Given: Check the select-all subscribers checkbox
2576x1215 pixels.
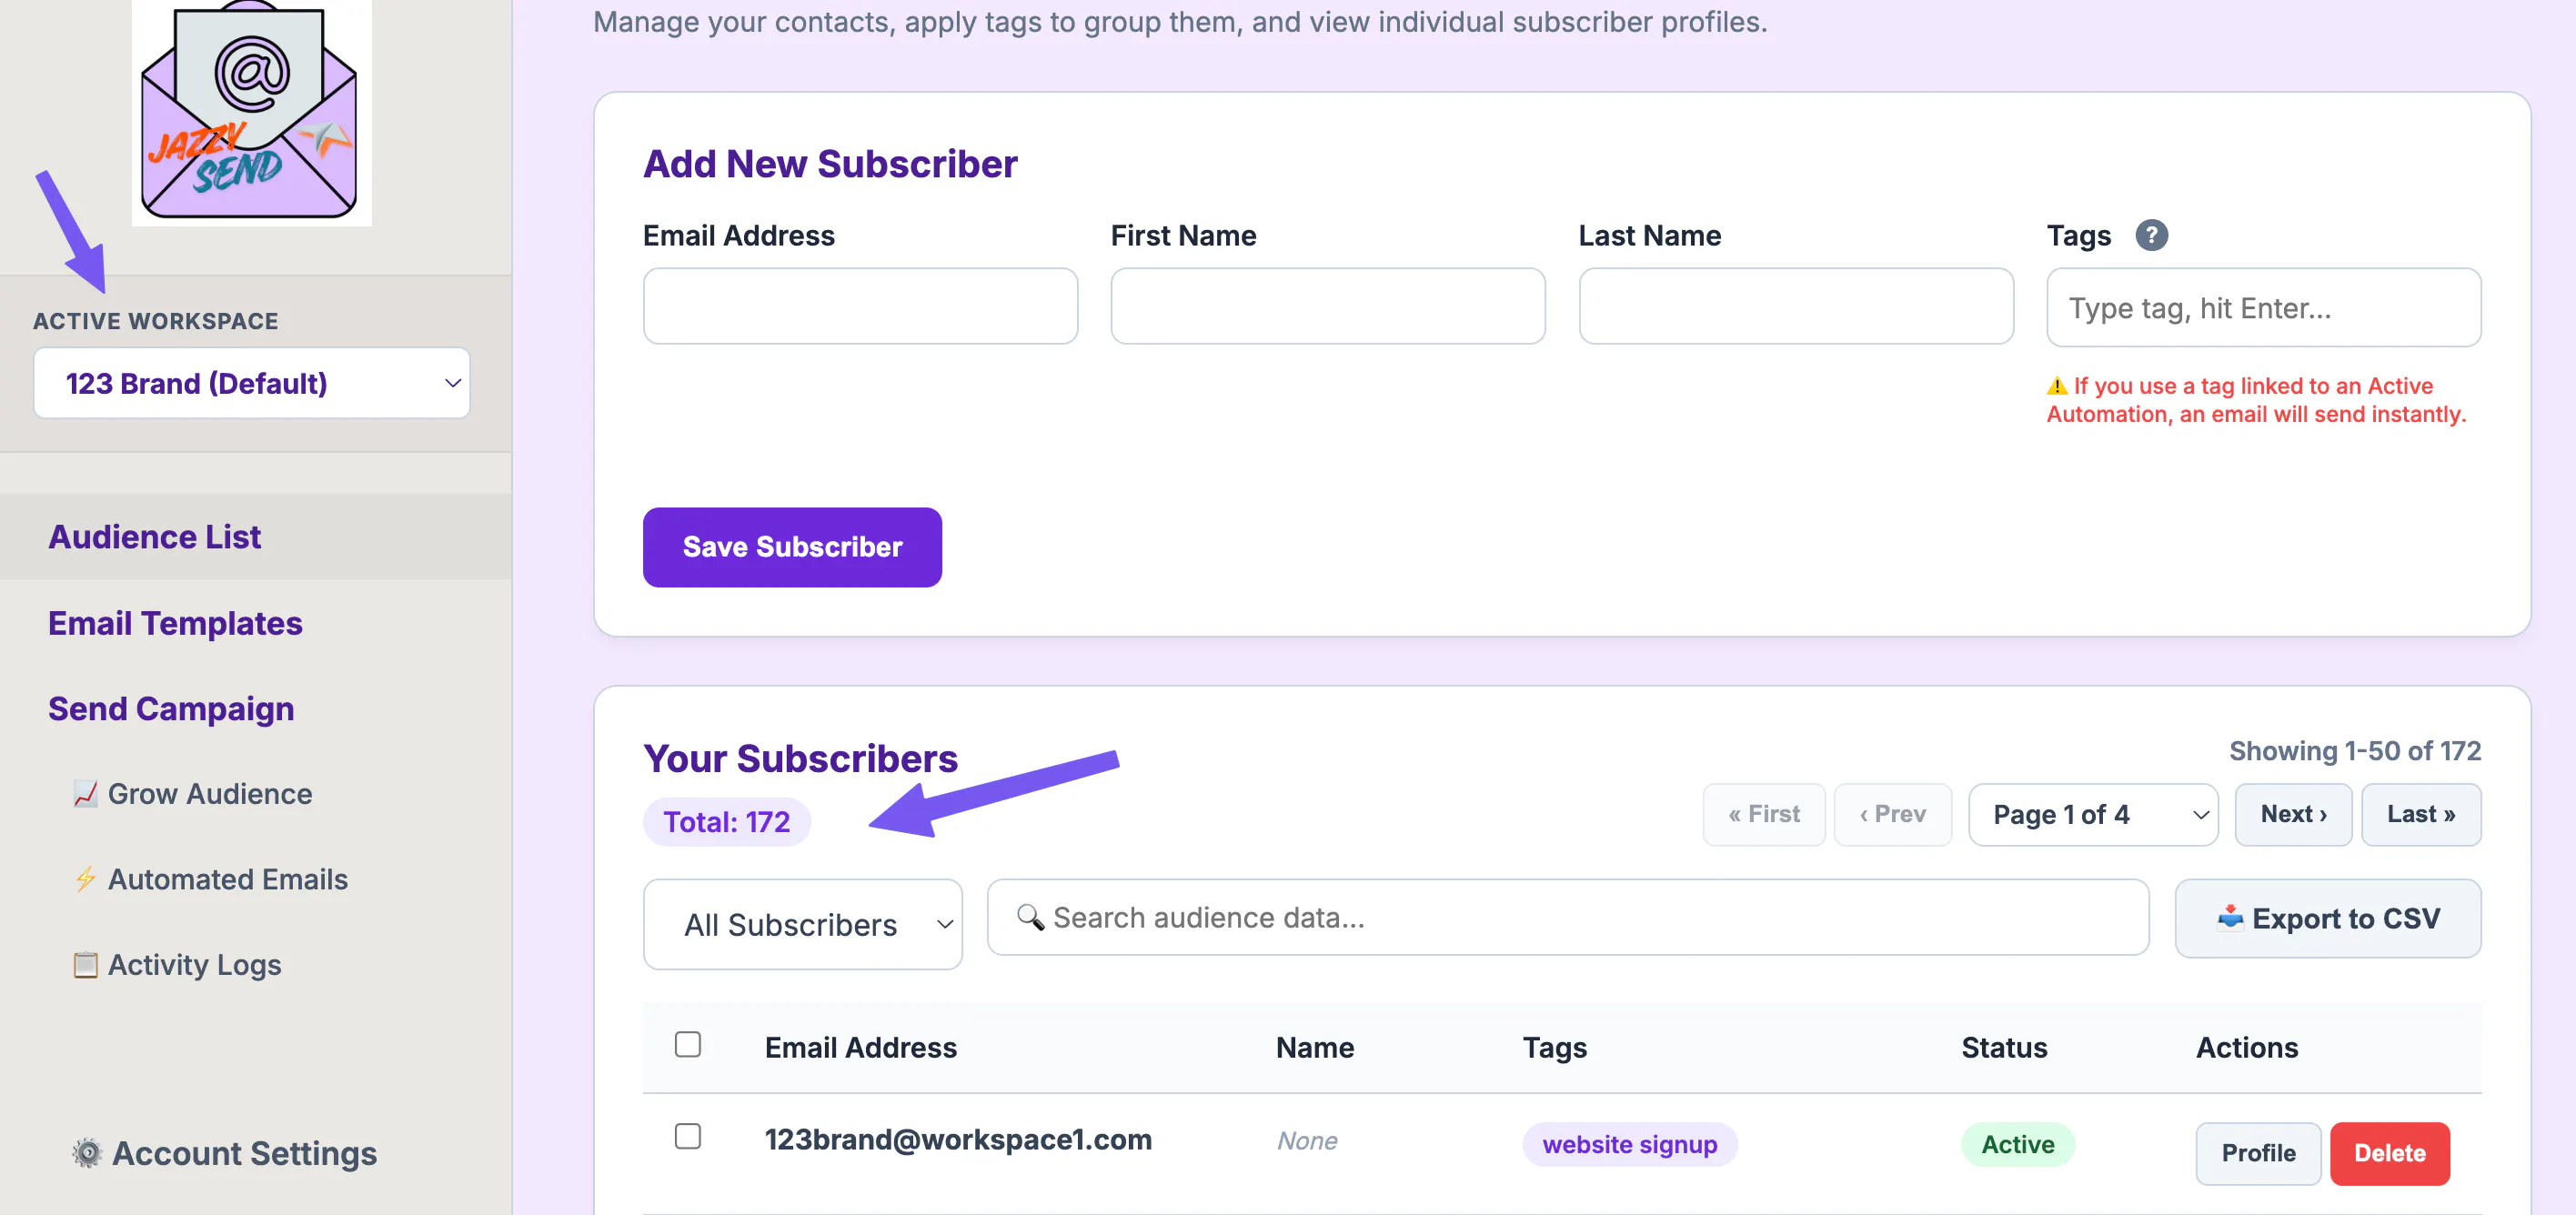Looking at the screenshot, I should point(687,1044).
